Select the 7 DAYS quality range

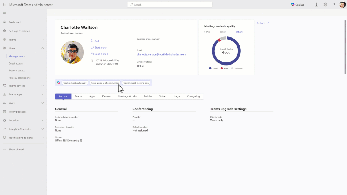pos(207,32)
